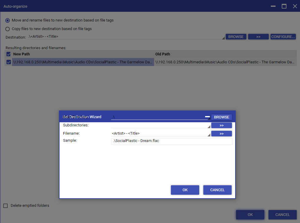
Task: Minimize the Auto-organize window
Action: click(273, 6)
